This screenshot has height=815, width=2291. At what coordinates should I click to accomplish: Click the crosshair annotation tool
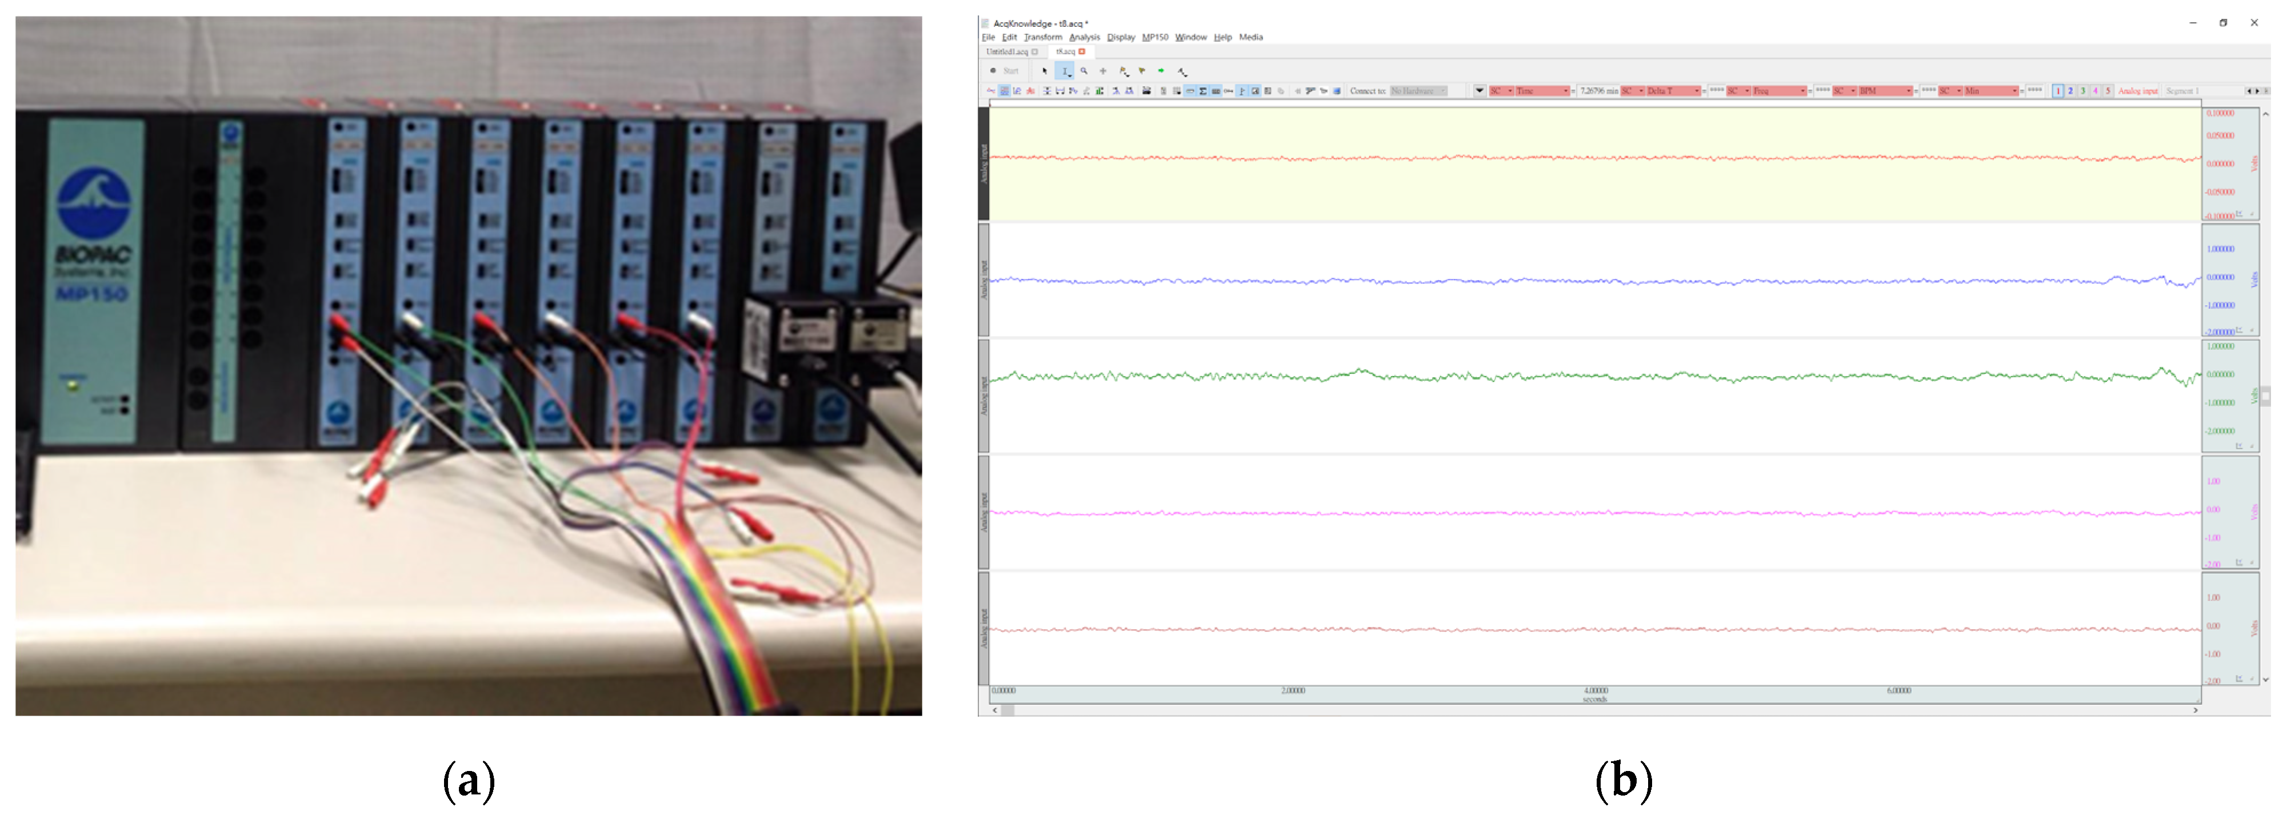pyautogui.click(x=1103, y=71)
